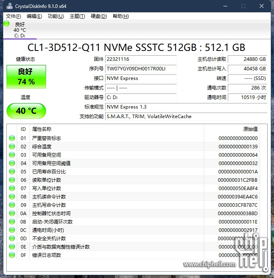The image size is (274, 278).
Task: Click the status dot for 错误日志项数
Action: [12, 255]
